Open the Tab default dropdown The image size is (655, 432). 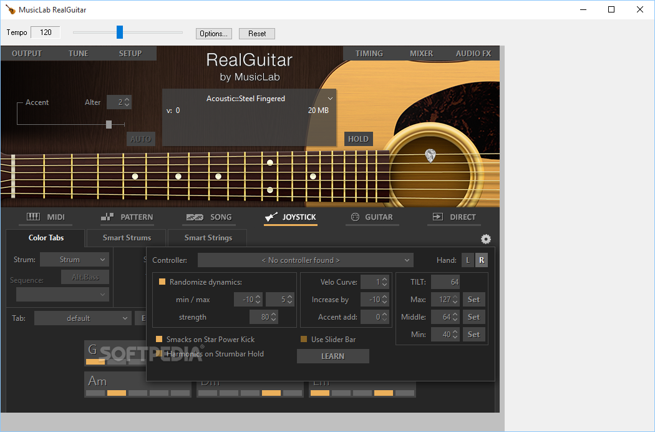(x=83, y=318)
